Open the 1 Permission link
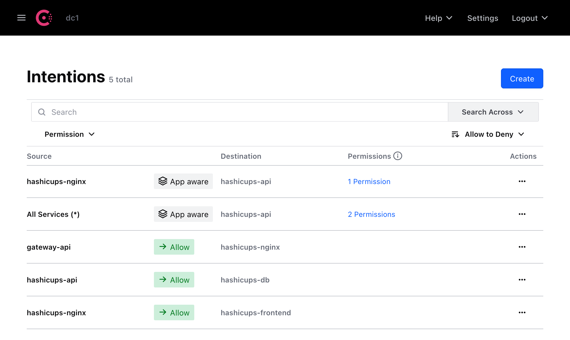 tap(369, 182)
